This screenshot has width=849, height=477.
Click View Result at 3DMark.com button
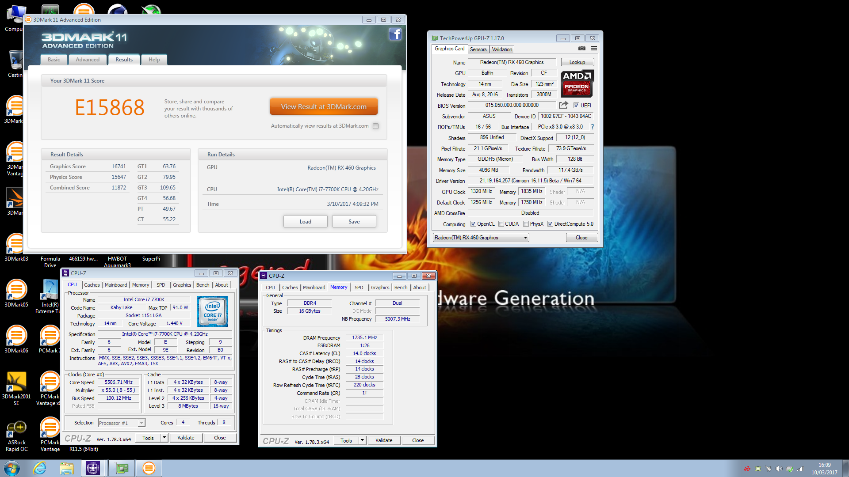324,107
